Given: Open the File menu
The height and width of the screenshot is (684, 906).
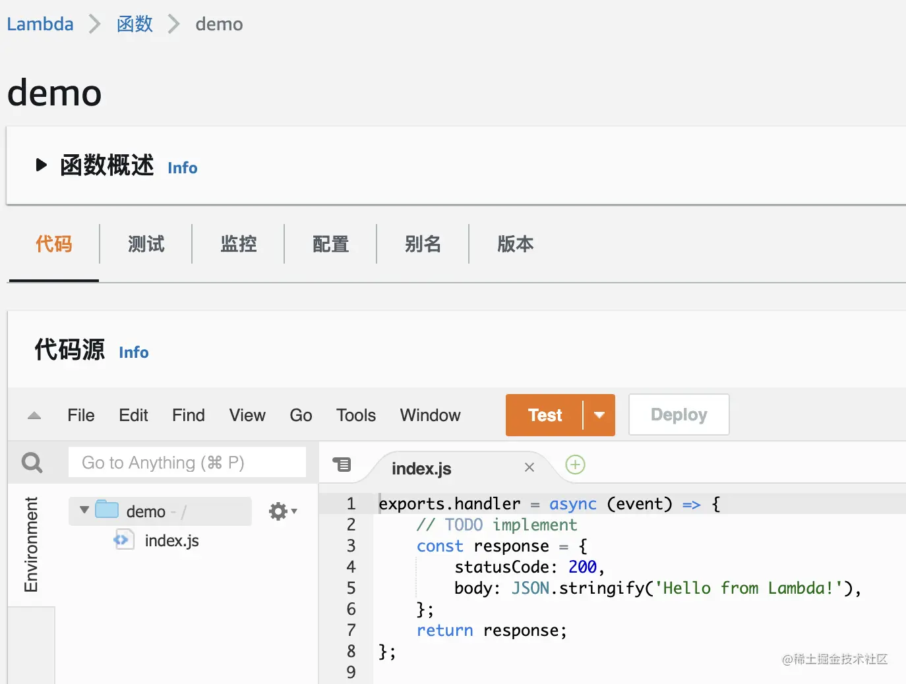Looking at the screenshot, I should [x=81, y=415].
